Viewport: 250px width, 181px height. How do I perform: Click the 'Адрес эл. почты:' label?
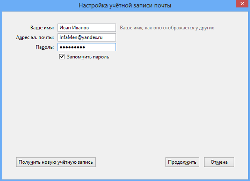click(35, 37)
